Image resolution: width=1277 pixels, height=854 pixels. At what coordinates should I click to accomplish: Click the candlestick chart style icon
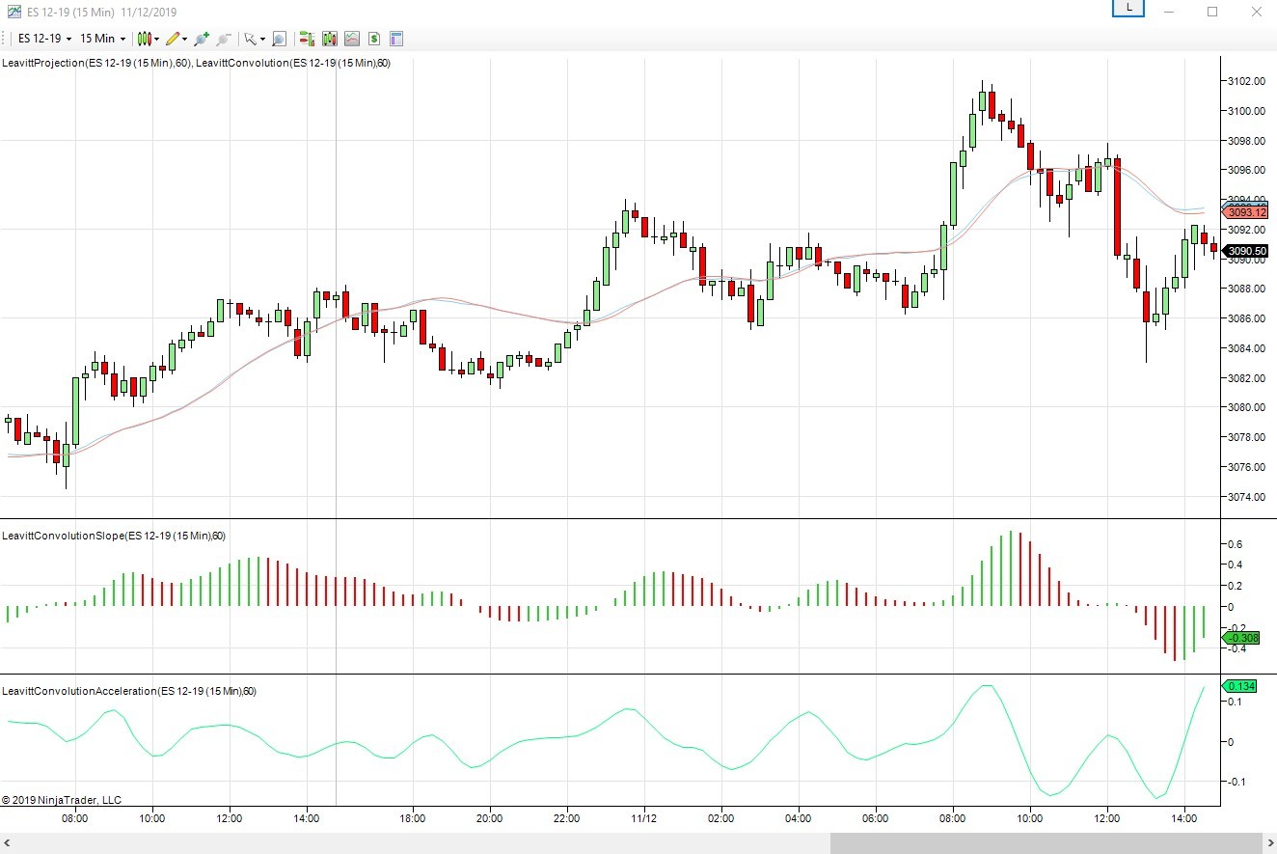click(x=144, y=39)
